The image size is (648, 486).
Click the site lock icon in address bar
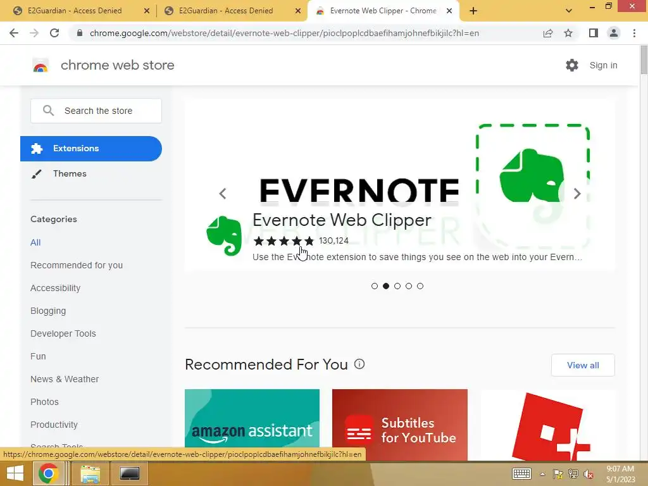[80, 33]
